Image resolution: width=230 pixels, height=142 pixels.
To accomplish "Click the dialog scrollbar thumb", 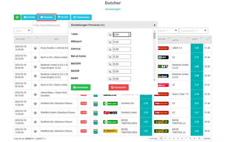I will (x=154, y=35).
